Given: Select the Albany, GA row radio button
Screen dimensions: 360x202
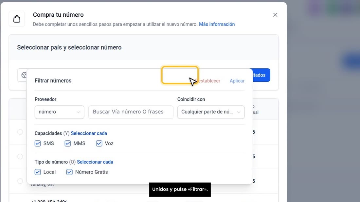Looking at the screenshot, I should (x=20, y=181).
